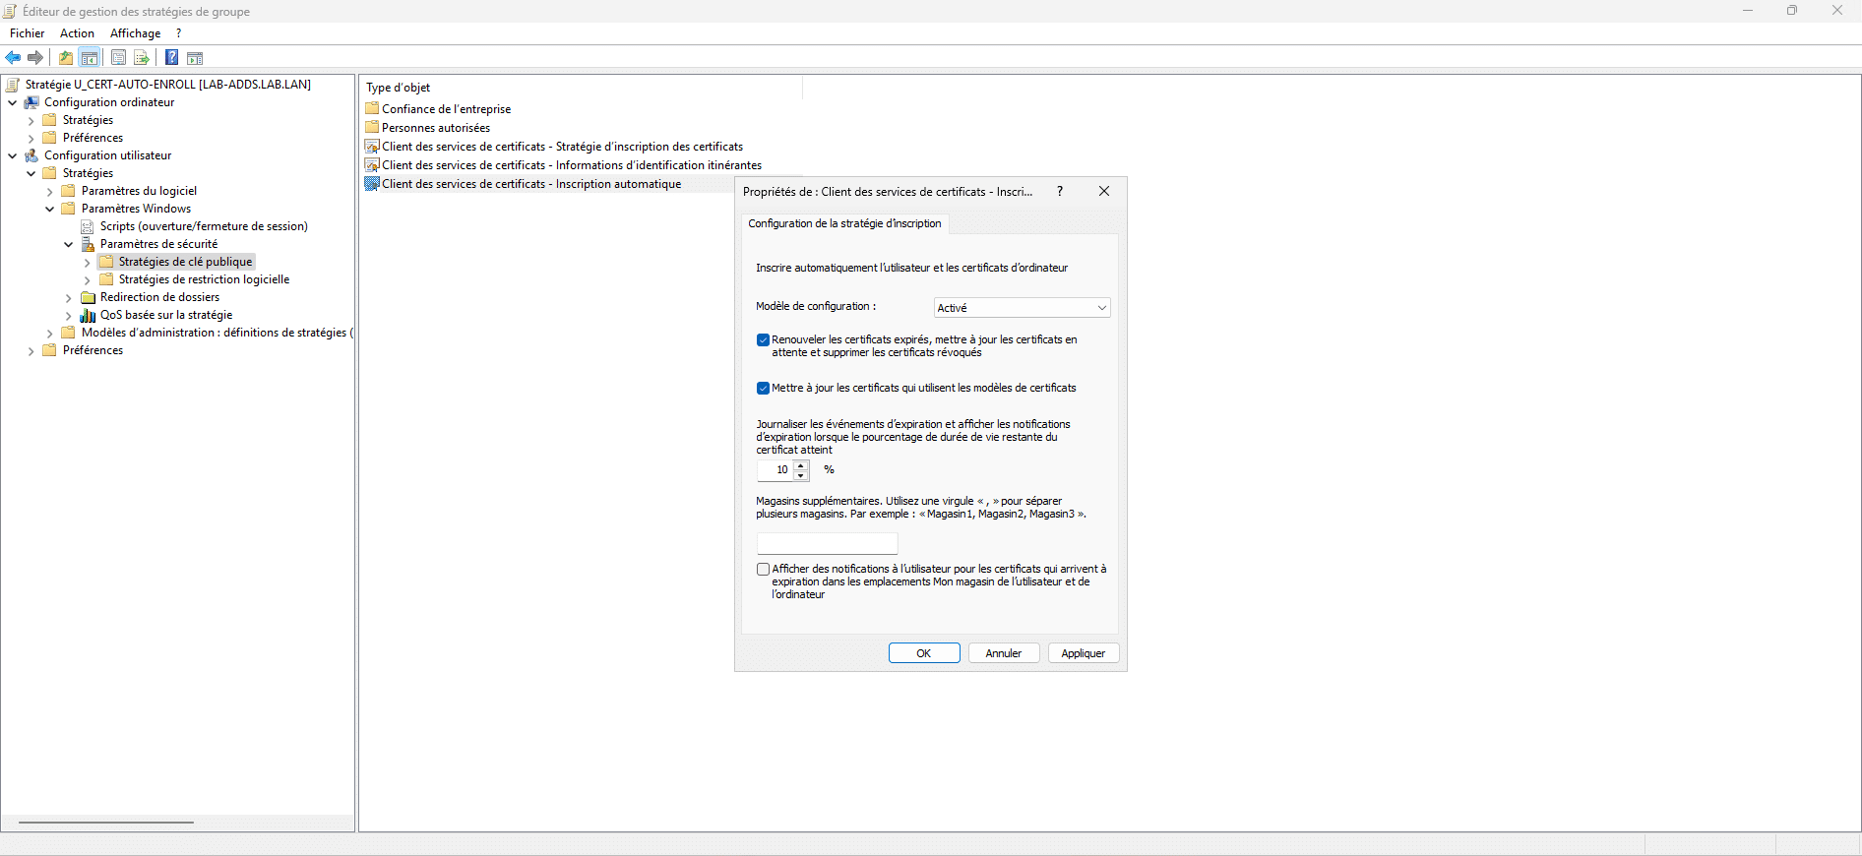Image resolution: width=1862 pixels, height=856 pixels.
Task: Collapse 'Configuration ordinateur' tree node
Action: [x=12, y=102]
